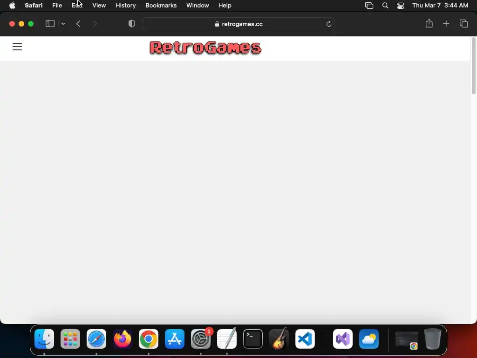Launch GarageBand from the Dock

(279, 338)
